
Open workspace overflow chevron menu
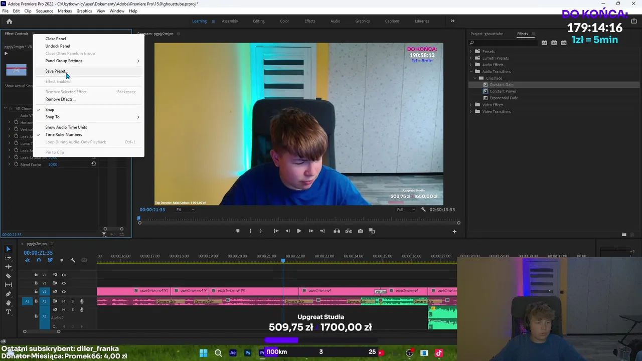click(452, 21)
